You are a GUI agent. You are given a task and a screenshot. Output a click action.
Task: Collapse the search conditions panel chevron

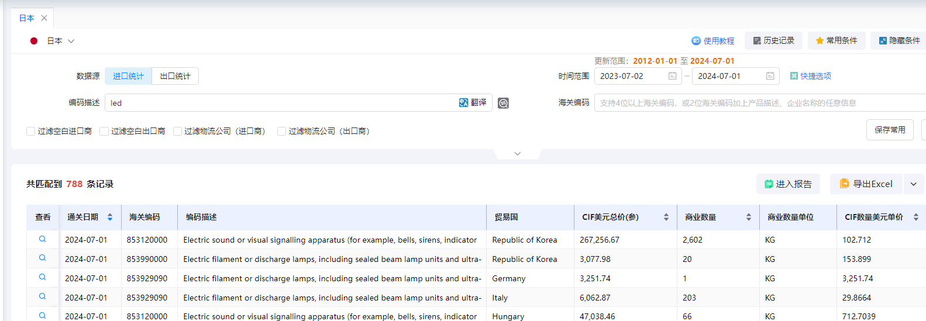pyautogui.click(x=517, y=154)
